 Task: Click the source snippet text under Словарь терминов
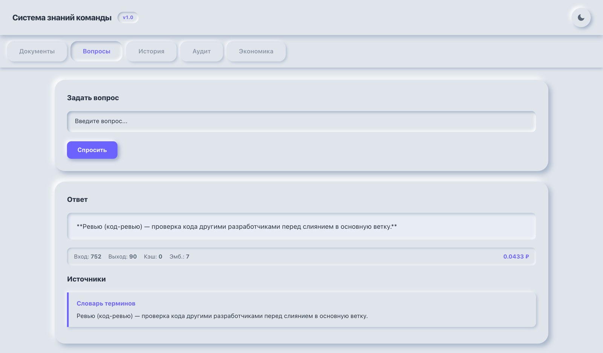tap(222, 316)
